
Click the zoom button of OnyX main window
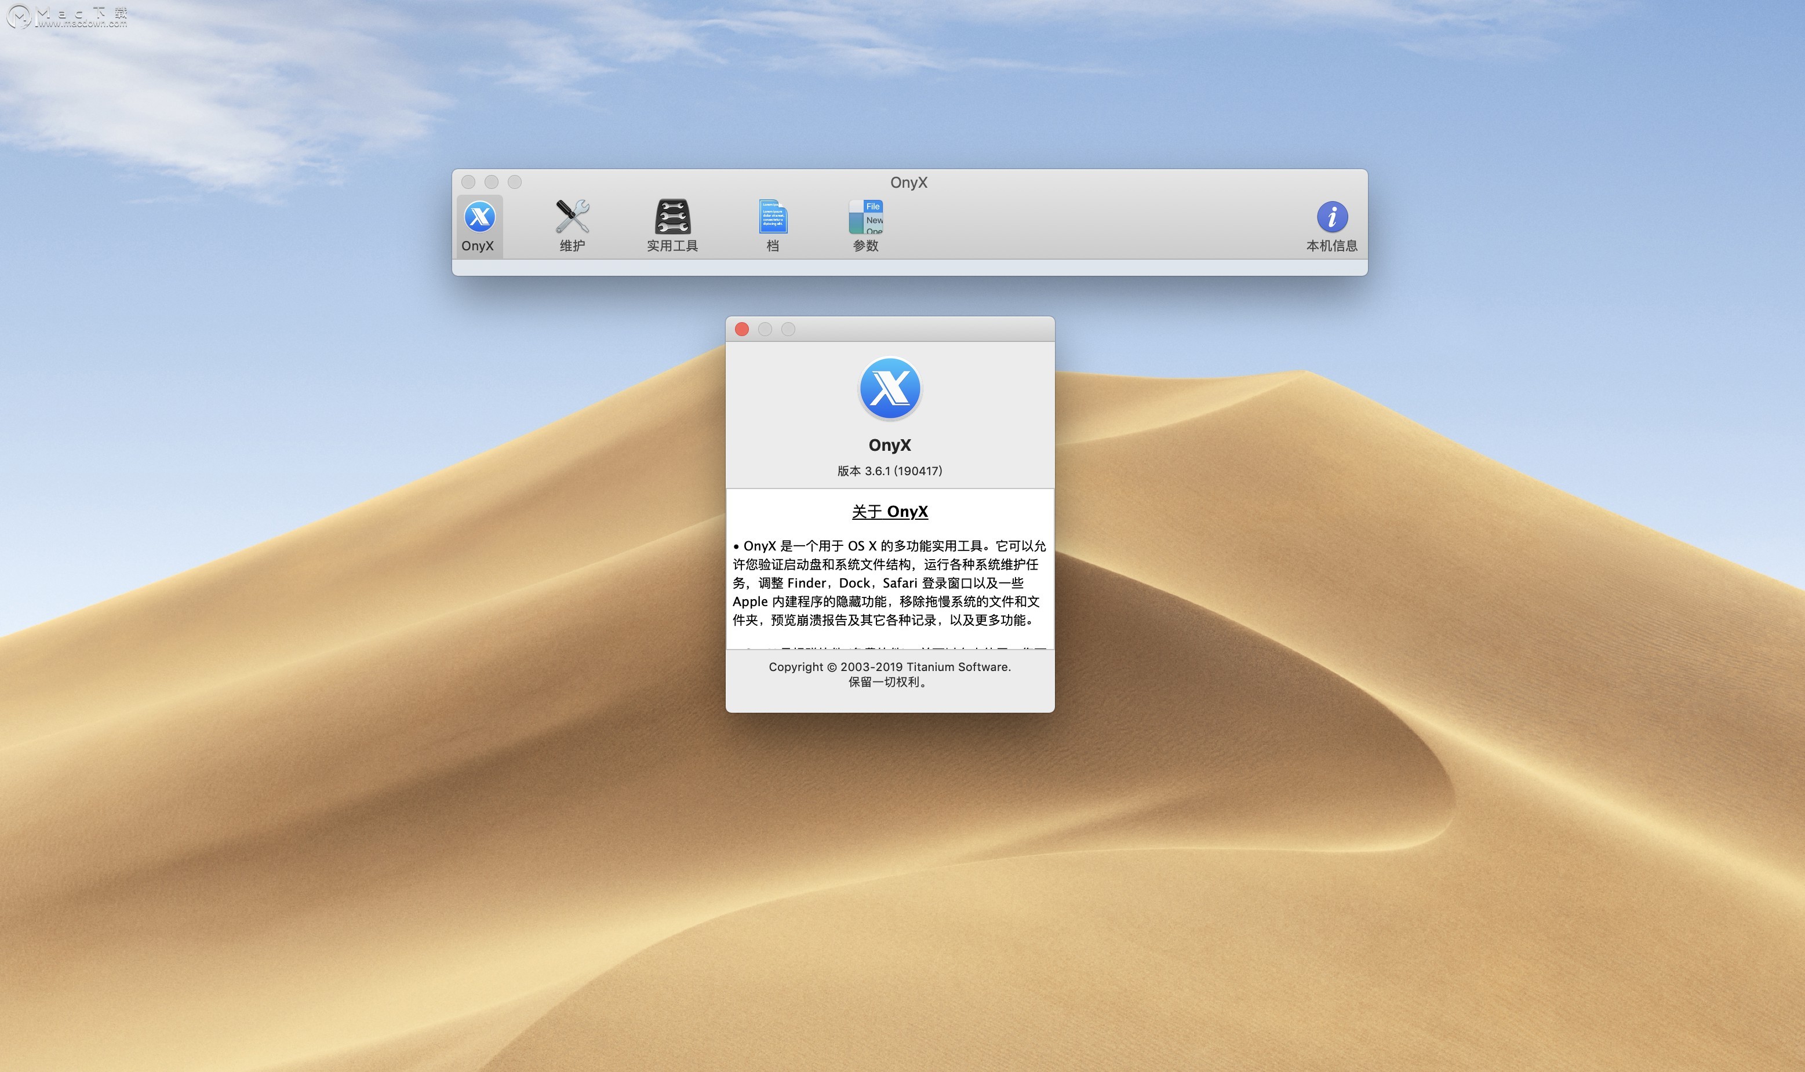pos(515,182)
